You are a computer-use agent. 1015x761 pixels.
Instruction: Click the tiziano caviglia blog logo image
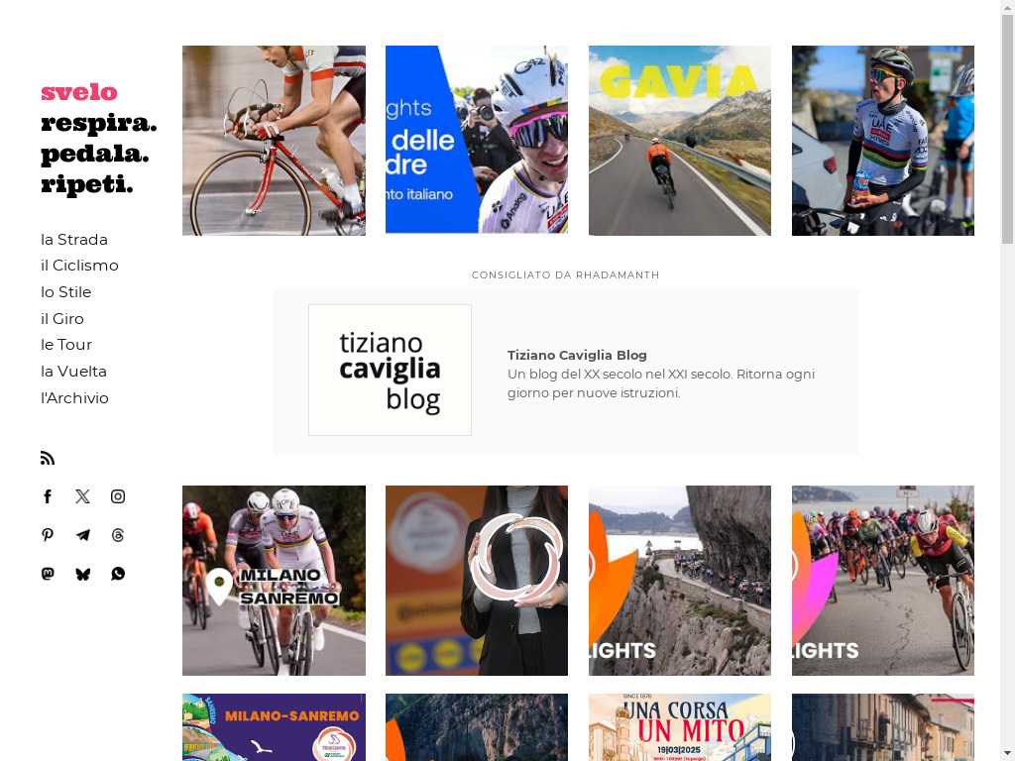pos(390,371)
